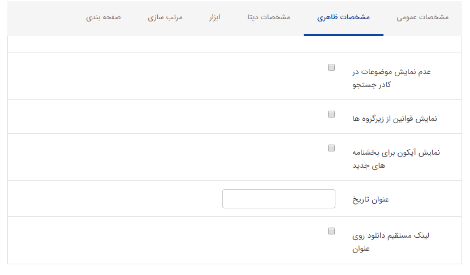Focus the عنوان تاریخ text field
The height and width of the screenshot is (275, 470).
279,199
